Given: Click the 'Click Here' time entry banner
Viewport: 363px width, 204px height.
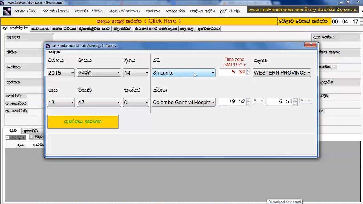Looking at the screenshot, I should coord(139,21).
